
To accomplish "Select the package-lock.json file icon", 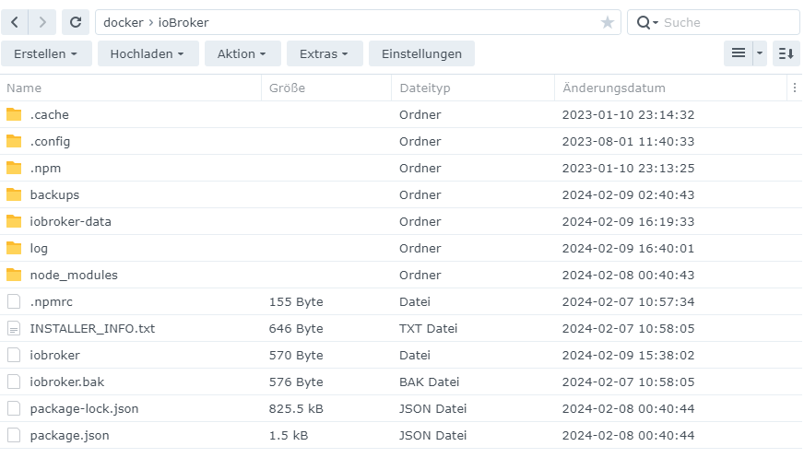I will pos(14,408).
